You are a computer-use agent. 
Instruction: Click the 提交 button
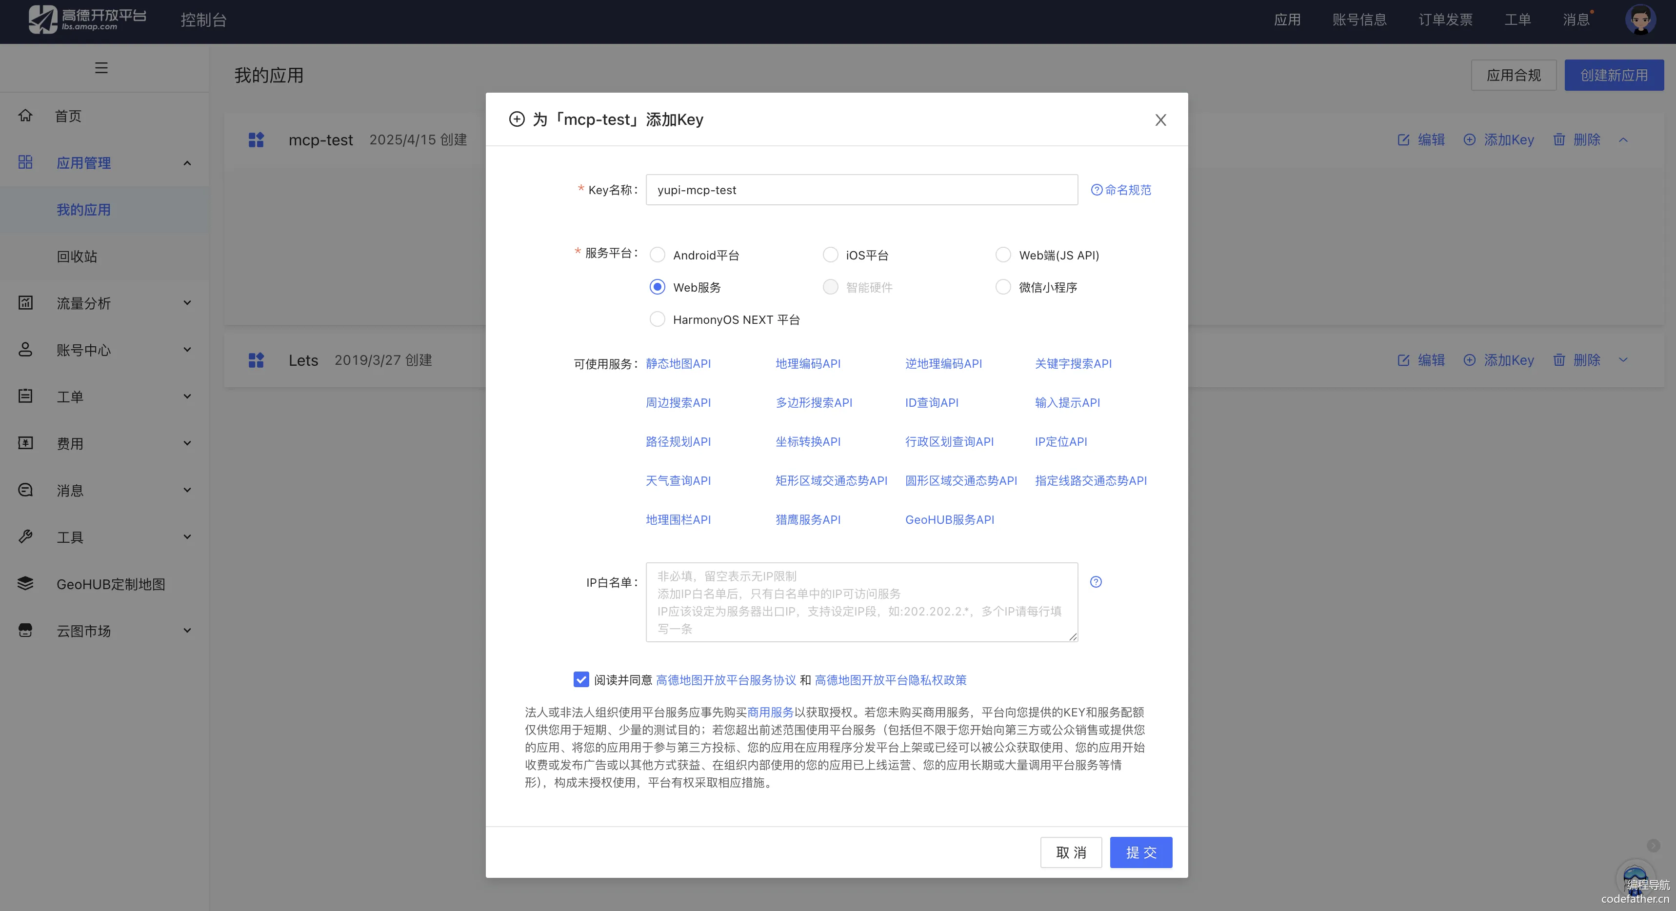(x=1140, y=852)
